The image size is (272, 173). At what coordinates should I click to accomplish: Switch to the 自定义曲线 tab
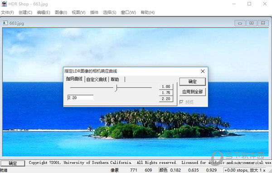(x=97, y=80)
